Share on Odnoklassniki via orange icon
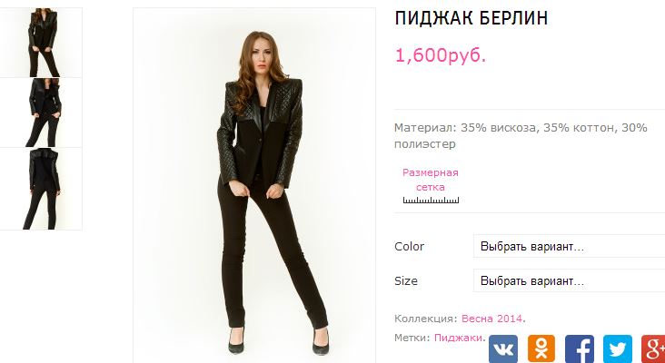 (541, 349)
